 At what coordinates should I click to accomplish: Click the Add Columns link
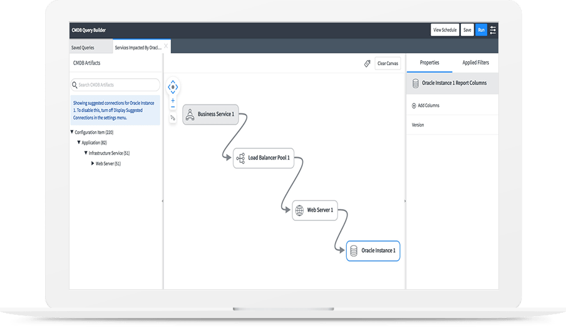pos(428,106)
